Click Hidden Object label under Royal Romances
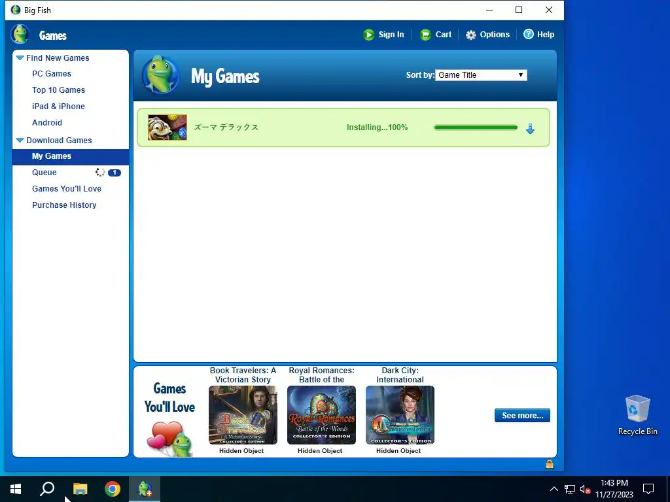Image resolution: width=670 pixels, height=502 pixels. click(x=320, y=451)
